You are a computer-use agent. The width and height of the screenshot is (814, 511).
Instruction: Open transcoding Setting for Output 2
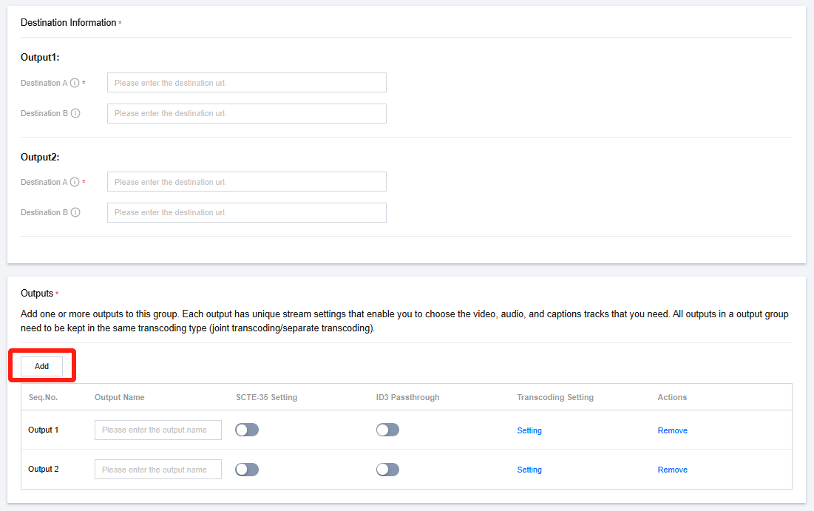tap(529, 470)
